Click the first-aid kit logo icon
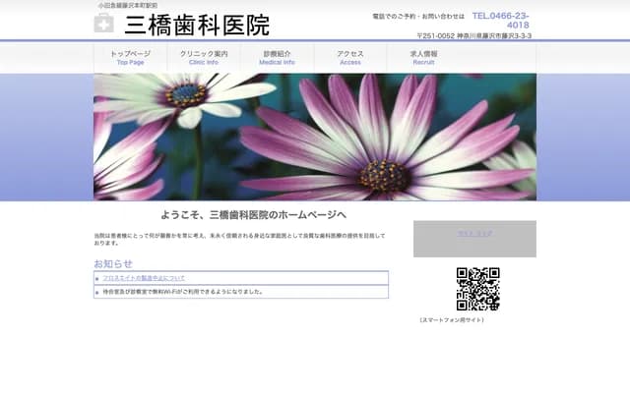630x393 pixels. point(103,23)
